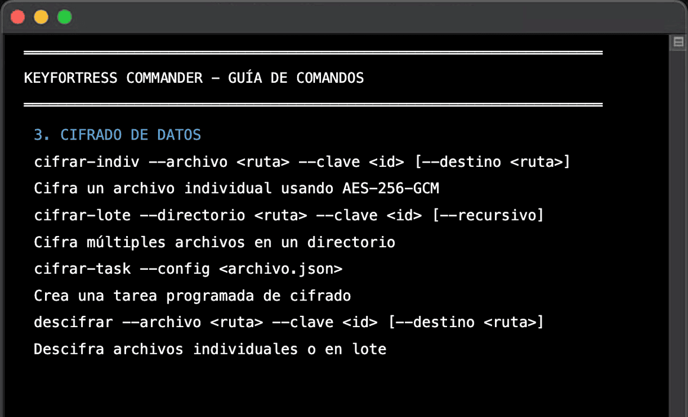688x417 pixels.
Task: Minimize the window using yellow button
Action: [41, 17]
